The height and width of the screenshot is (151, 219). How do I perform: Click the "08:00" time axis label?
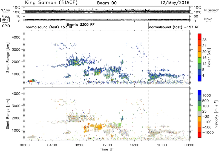pos(80,145)
